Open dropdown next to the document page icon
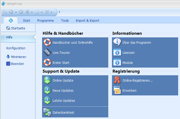This screenshot has height=119, width=180. tap(42, 12)
